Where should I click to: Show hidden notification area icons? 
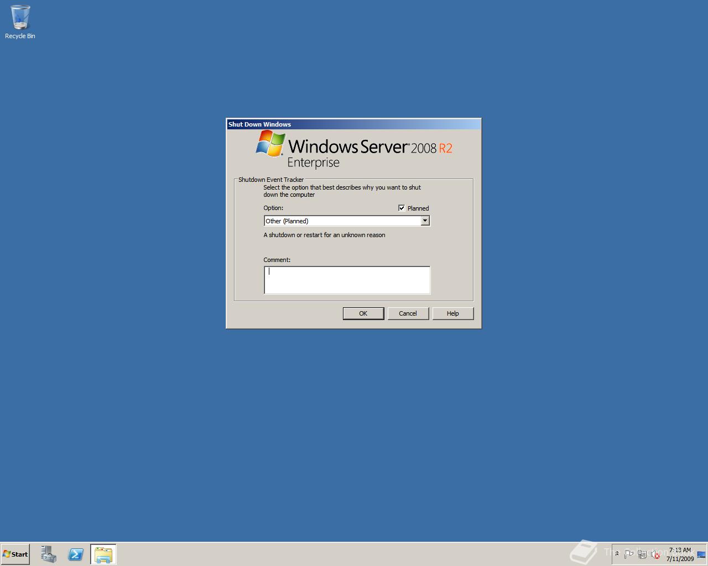[617, 554]
